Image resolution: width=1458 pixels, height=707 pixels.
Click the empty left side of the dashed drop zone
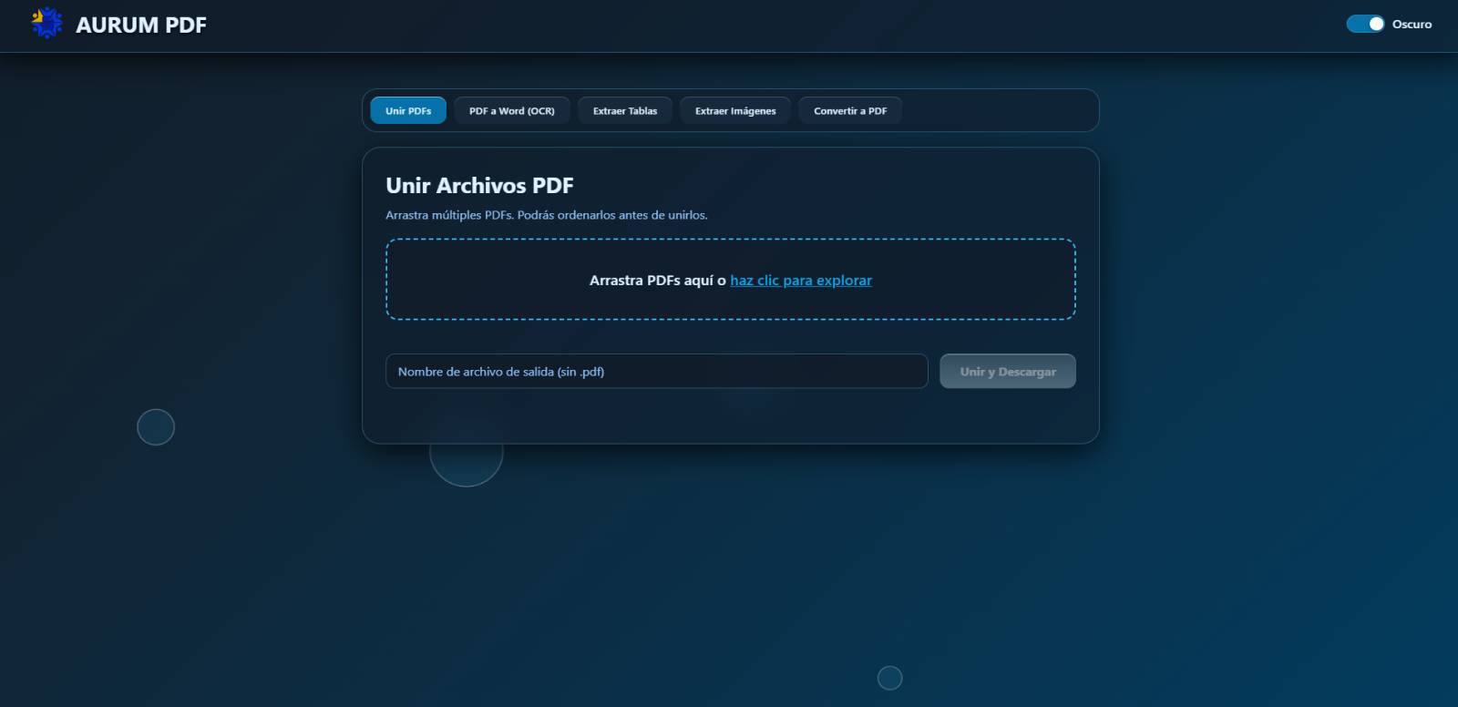point(474,280)
